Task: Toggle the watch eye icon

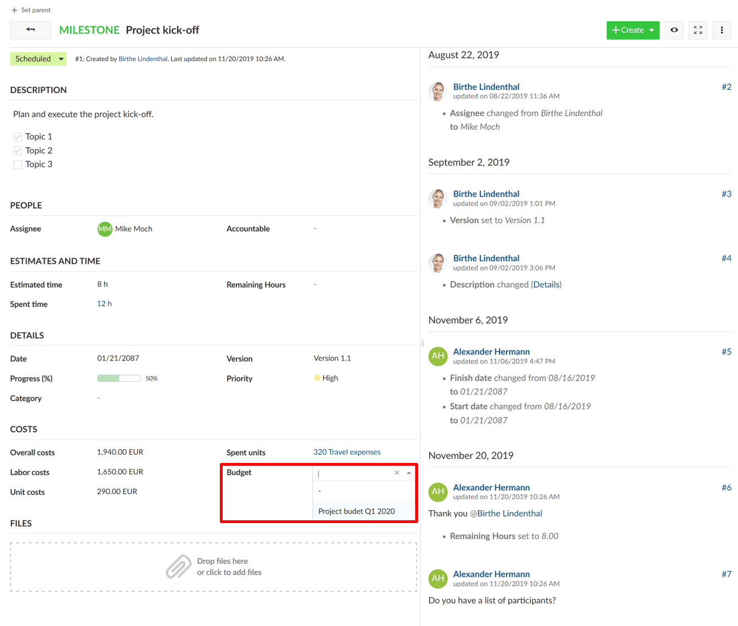Action: (x=674, y=30)
